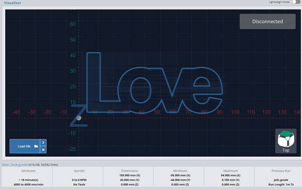302x189 pixels.
Task: Click the Spindle column header
Action: pyautogui.click(x=79, y=171)
